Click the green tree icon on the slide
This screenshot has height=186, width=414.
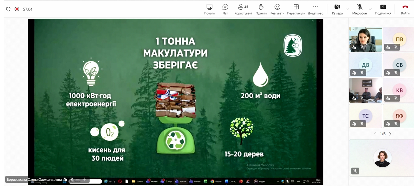tap(242, 131)
